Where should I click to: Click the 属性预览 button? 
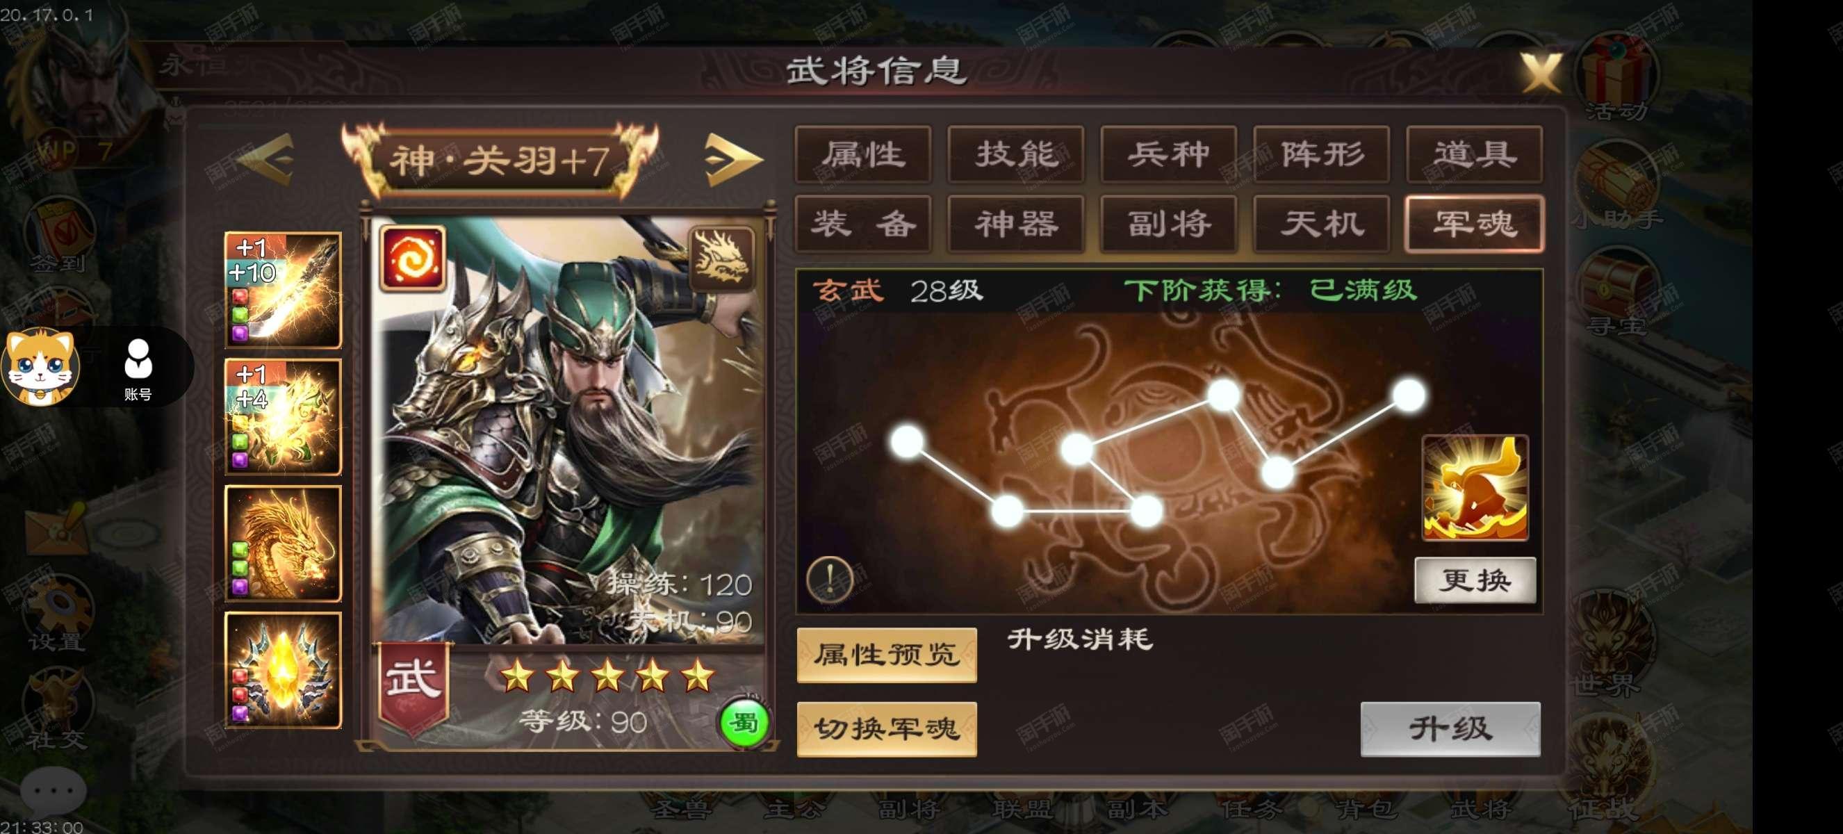coord(887,655)
